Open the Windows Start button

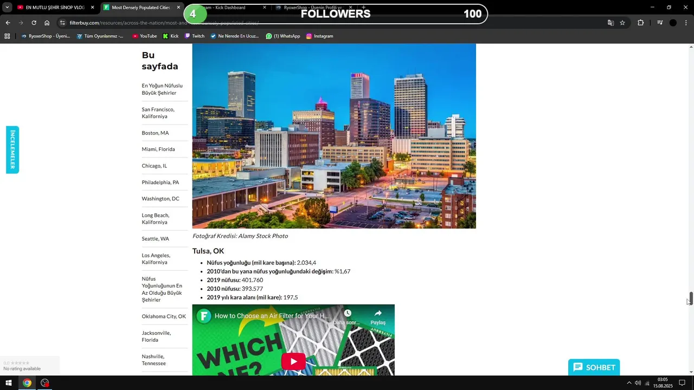pos(8,383)
